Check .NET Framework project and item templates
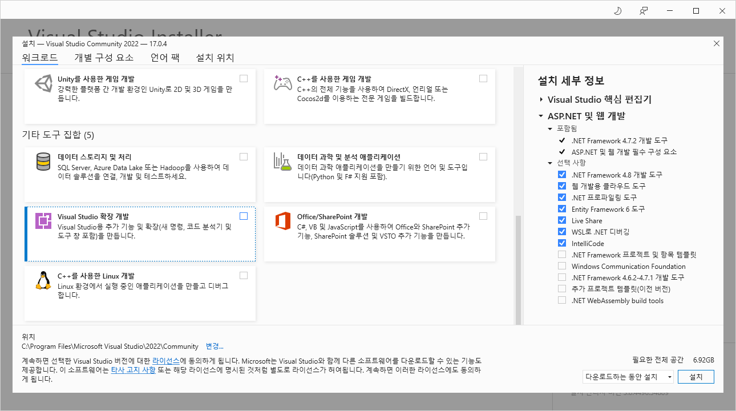Screen dimensions: 736x411 pos(562,255)
